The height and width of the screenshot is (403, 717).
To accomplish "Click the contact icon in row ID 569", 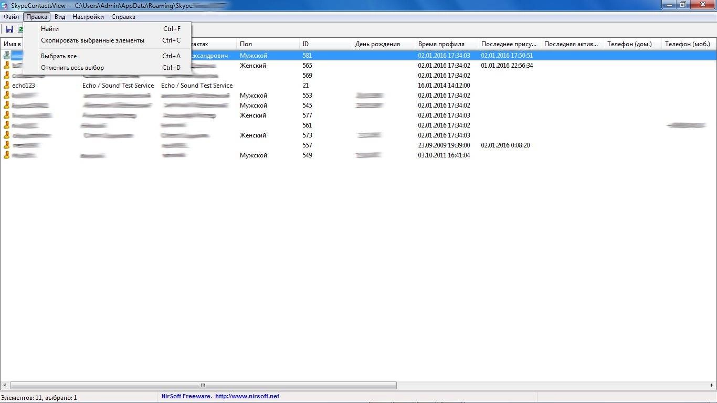I will click(x=7, y=75).
